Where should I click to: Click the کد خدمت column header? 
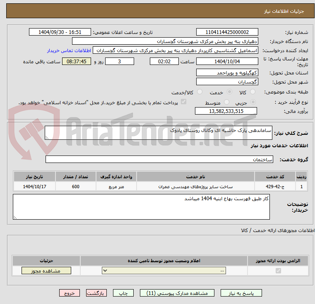(275, 177)
